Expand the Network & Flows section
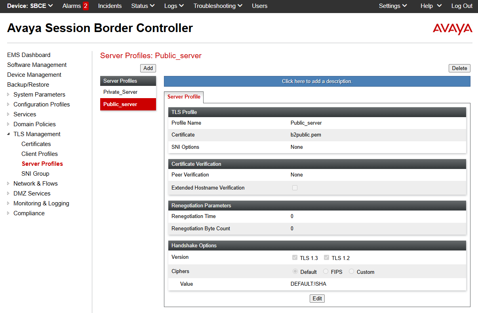The width and height of the screenshot is (478, 313). [x=9, y=184]
